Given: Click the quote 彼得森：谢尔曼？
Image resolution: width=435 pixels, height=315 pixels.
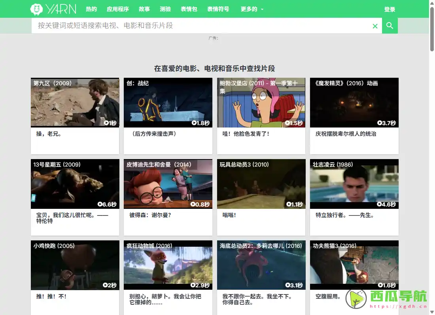Looking at the screenshot, I should point(150,215).
